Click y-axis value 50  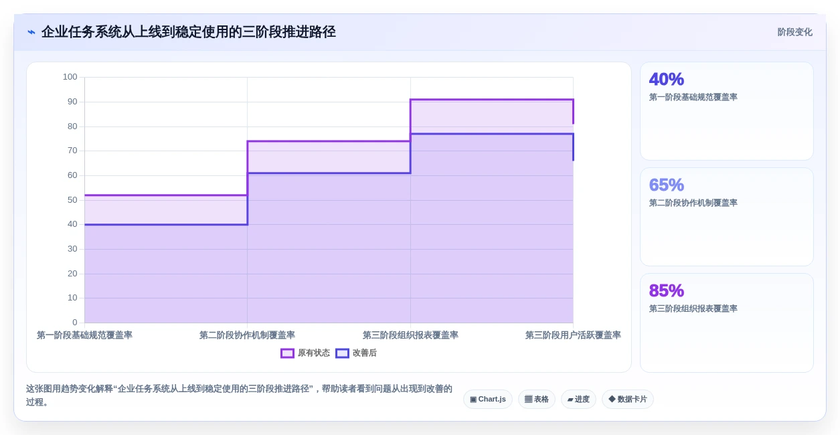click(72, 200)
